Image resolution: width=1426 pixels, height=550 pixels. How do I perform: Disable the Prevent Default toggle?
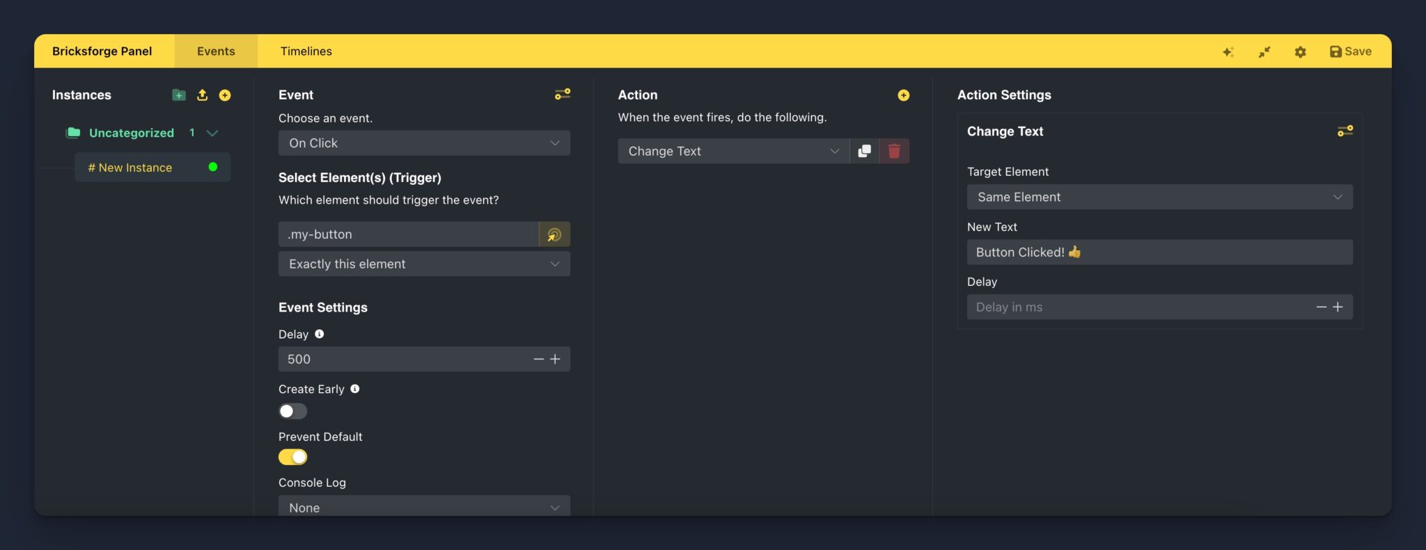(292, 457)
